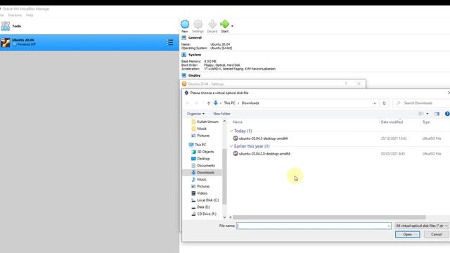This screenshot has height=253, width=450.
Task: Sort by Date modified column header
Action: [392, 122]
